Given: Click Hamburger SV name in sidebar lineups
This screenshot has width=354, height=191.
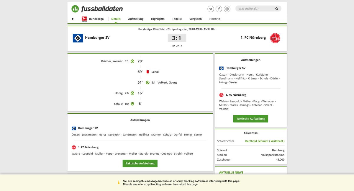Looking at the screenshot, I should (x=235, y=68).
